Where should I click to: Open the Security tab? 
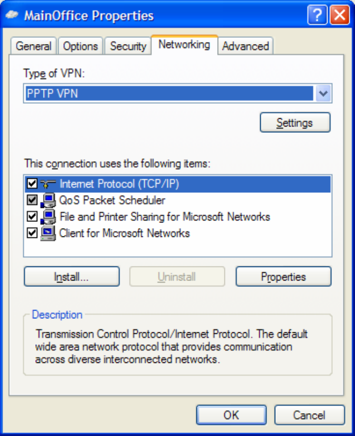128,46
